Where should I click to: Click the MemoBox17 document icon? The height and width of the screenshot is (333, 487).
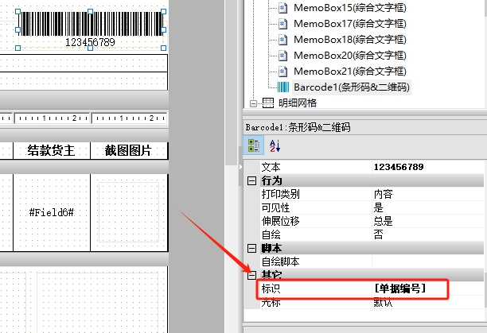282,24
